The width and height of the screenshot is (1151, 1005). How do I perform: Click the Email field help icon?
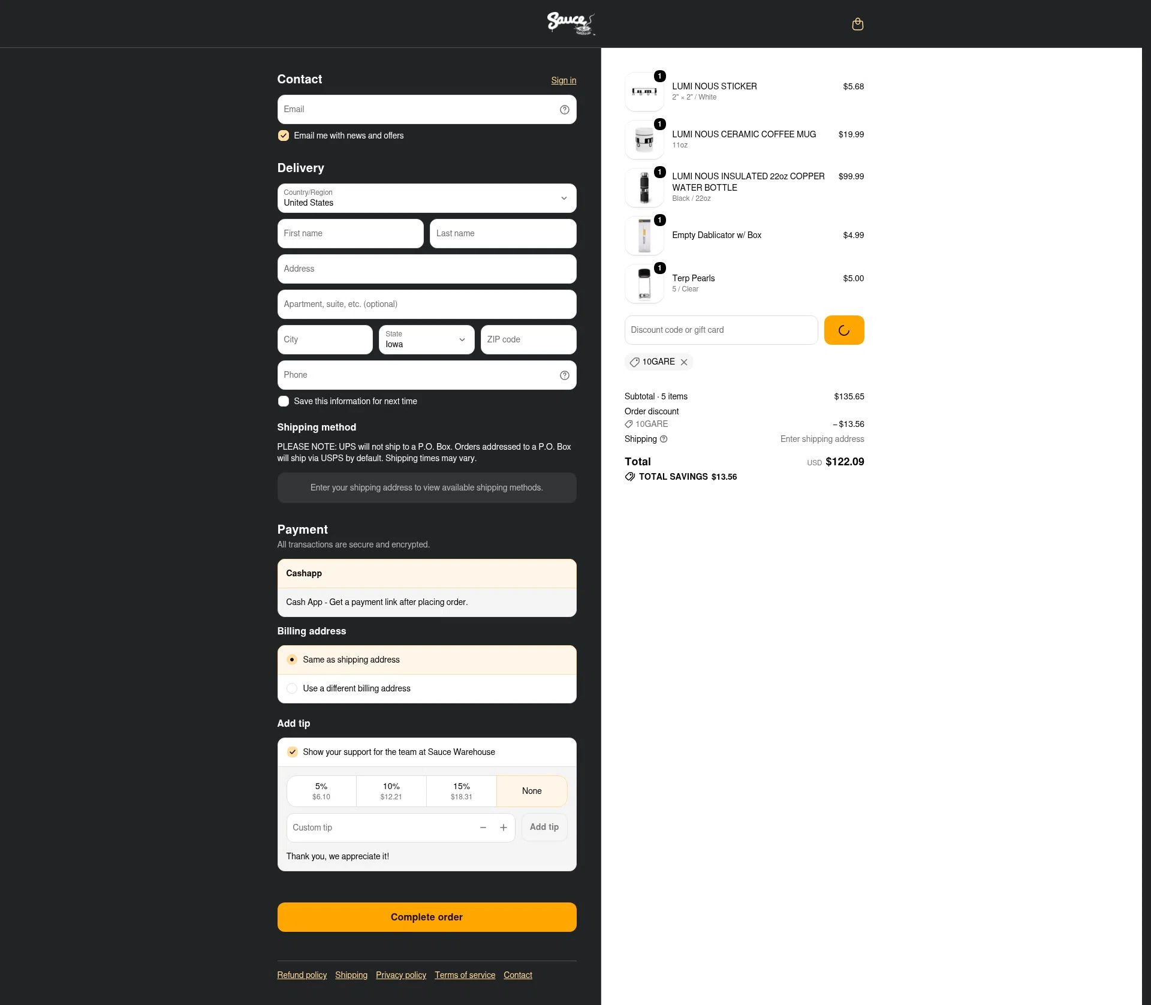[x=564, y=110]
